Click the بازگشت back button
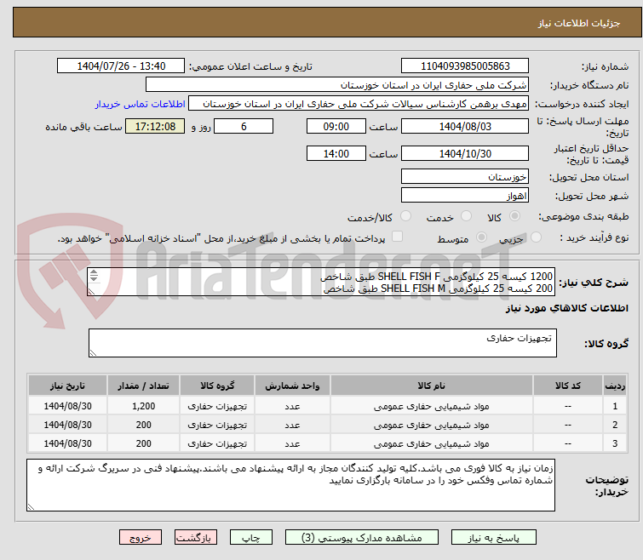This screenshot has width=643, height=560. pyautogui.click(x=197, y=538)
